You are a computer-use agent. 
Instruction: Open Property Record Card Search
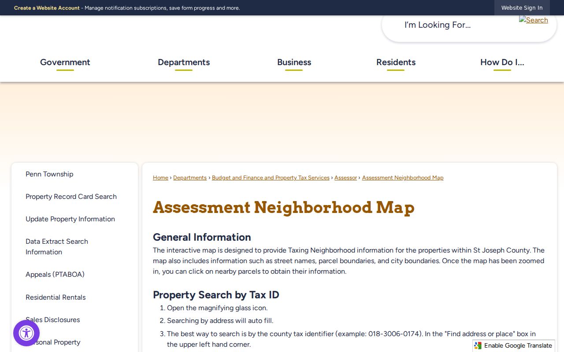71,197
